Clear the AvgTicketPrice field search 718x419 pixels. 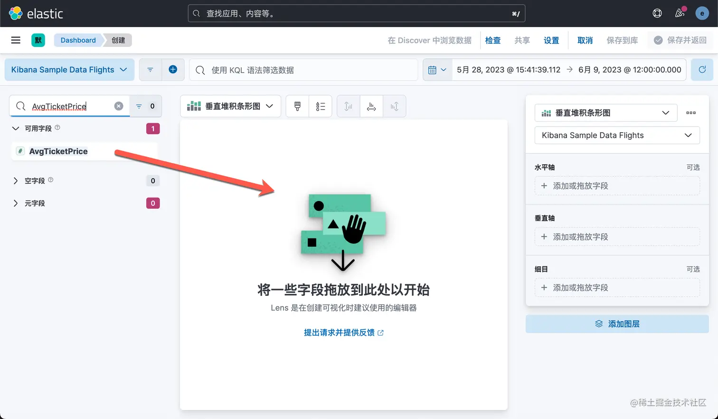(119, 106)
